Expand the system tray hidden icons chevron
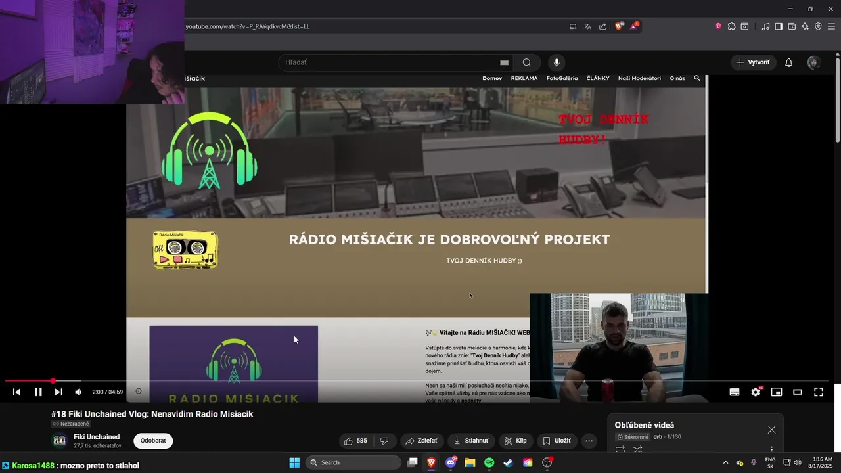Screen dimensions: 841x473 [x=725, y=462]
